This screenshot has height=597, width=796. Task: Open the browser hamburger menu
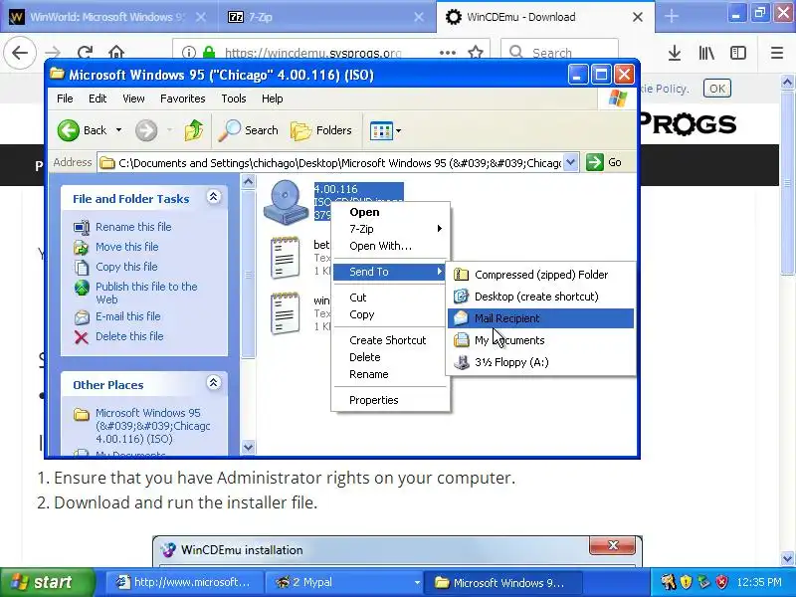777,53
